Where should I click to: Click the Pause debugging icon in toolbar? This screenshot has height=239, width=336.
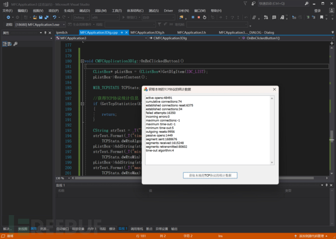click(x=193, y=17)
